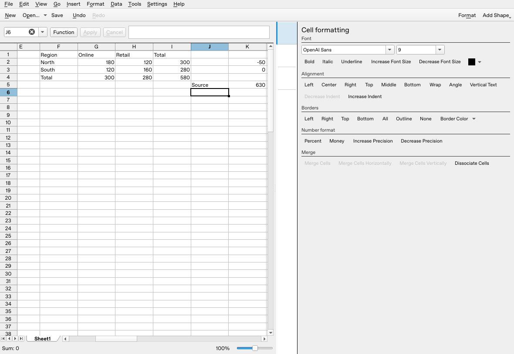514x354 pixels.
Task: Switch to Sheet1 tab
Action: [43, 339]
